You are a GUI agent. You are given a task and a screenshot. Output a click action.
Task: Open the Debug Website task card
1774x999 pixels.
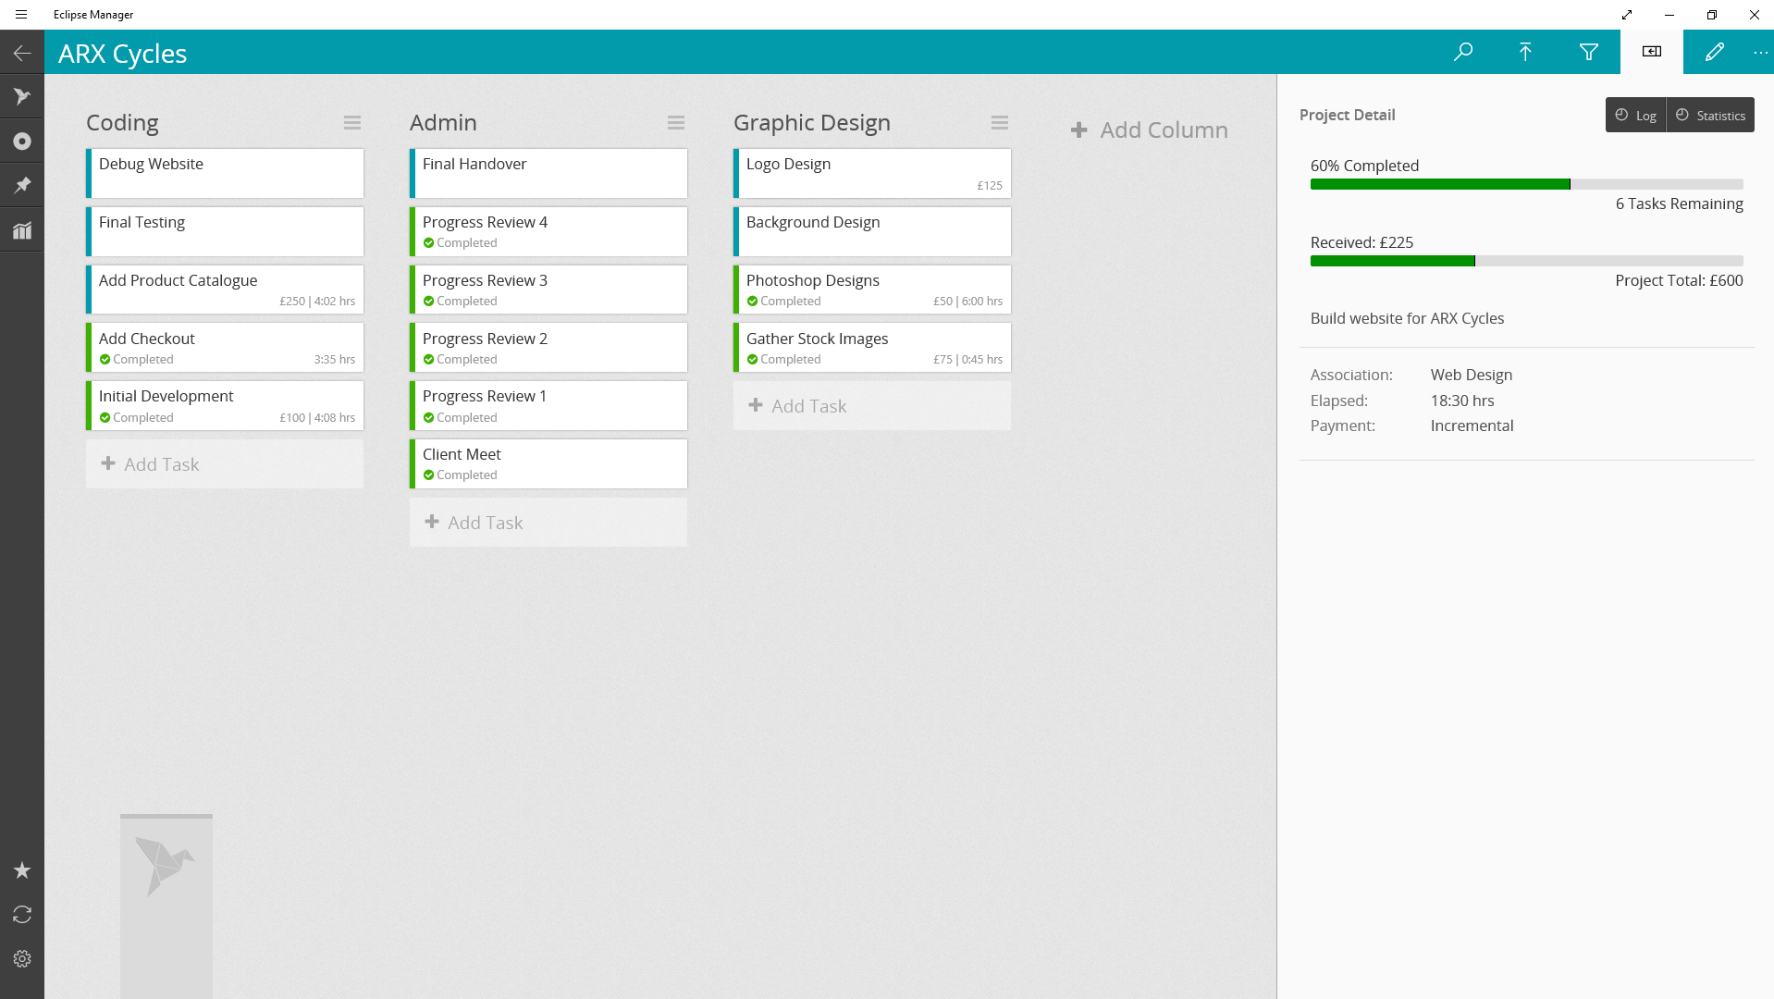[x=225, y=173]
